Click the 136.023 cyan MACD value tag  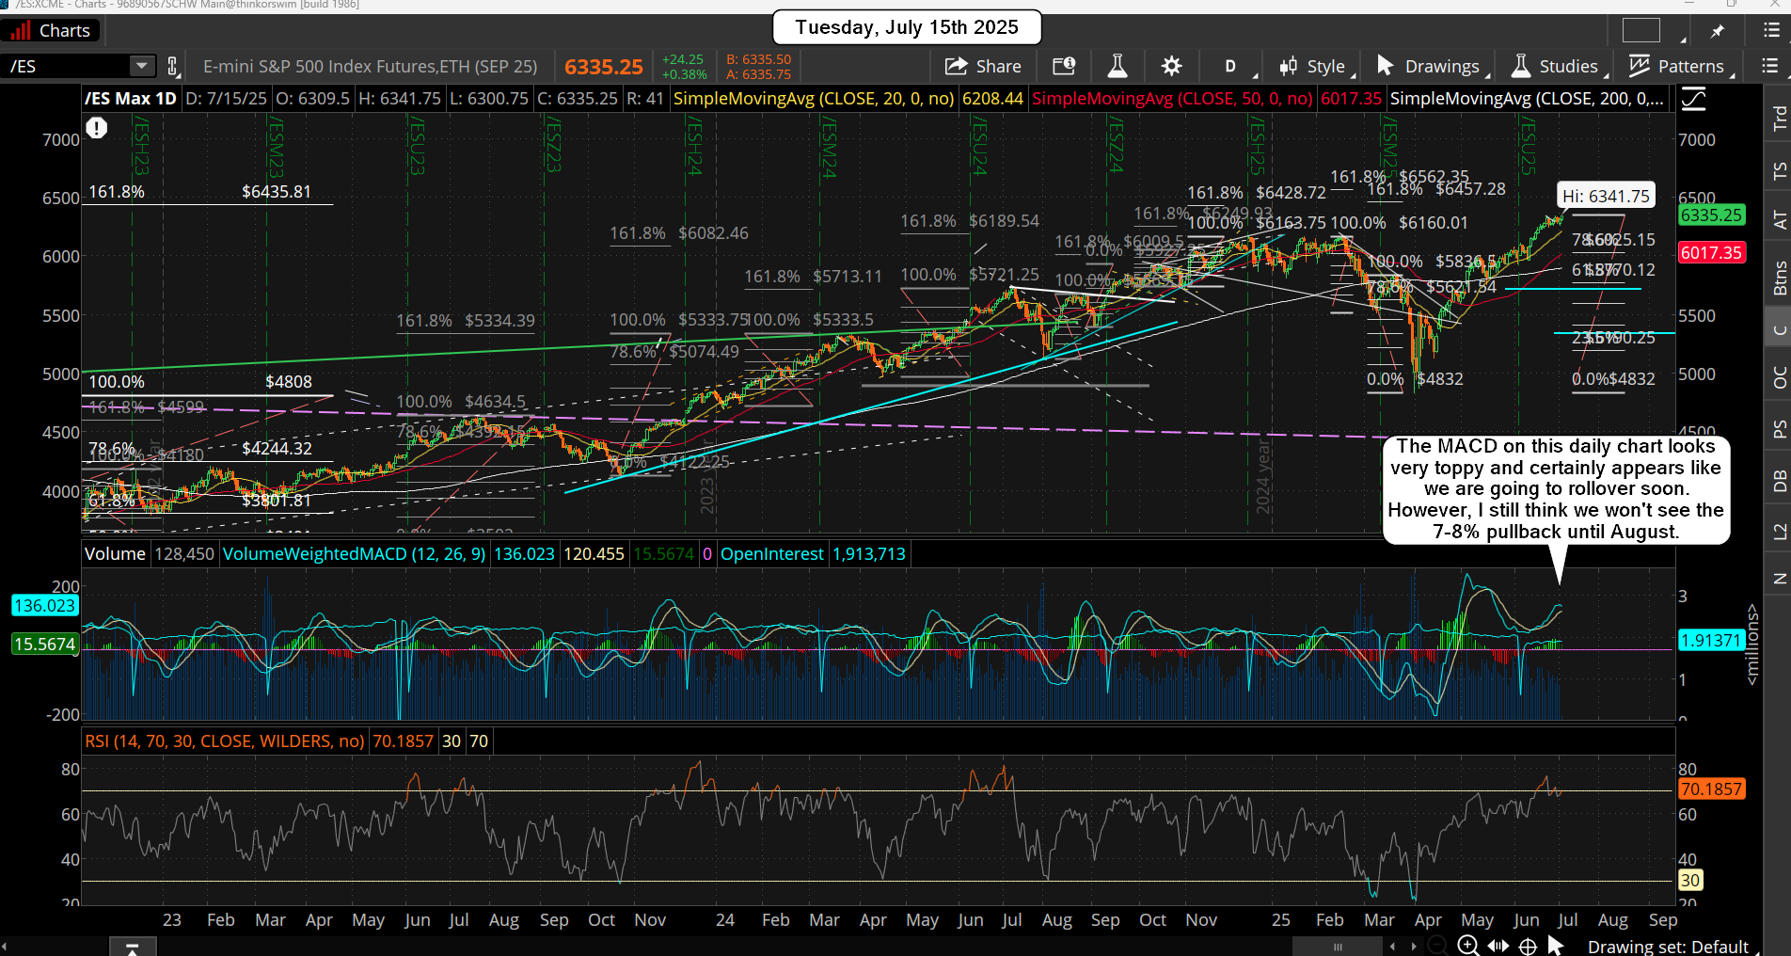45,606
